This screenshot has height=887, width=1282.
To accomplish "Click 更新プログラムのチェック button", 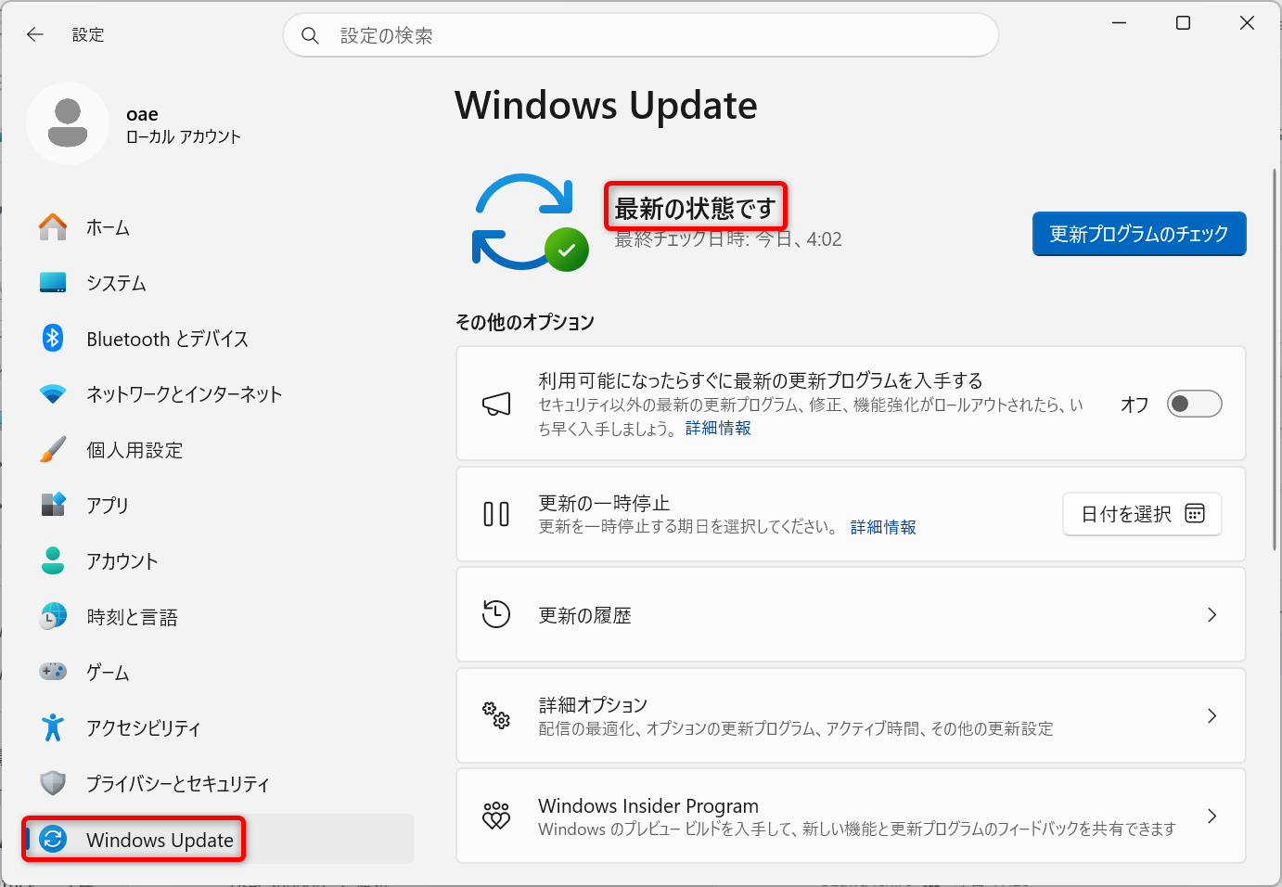I will (1139, 234).
